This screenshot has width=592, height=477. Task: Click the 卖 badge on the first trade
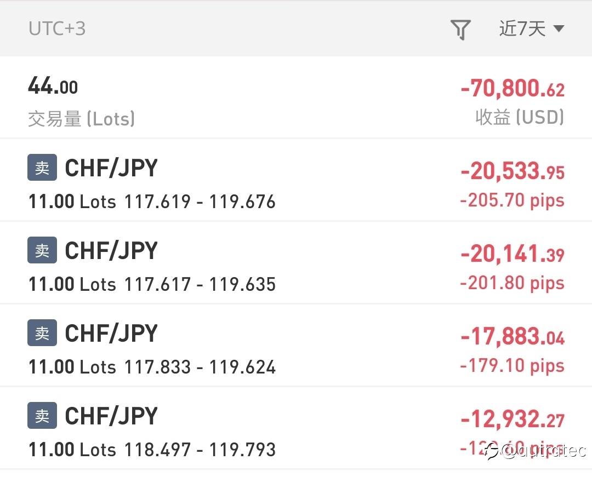point(42,167)
